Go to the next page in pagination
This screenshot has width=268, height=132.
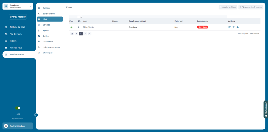(x=85, y=34)
